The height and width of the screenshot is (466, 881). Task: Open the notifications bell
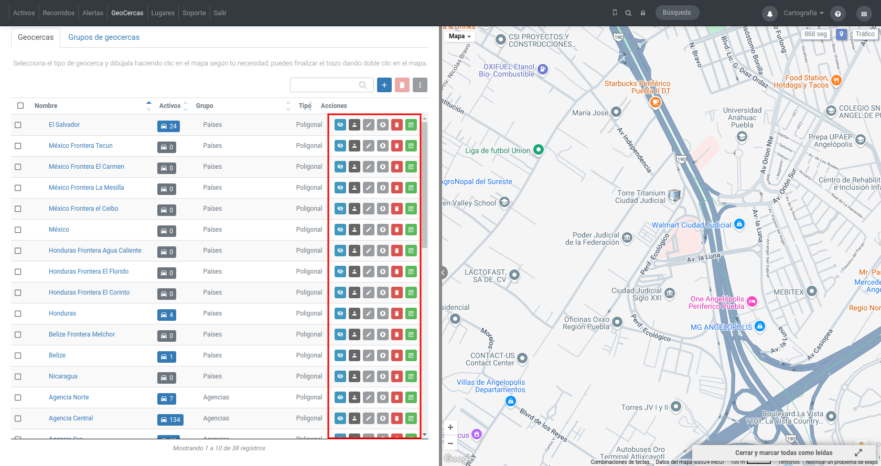pos(770,14)
